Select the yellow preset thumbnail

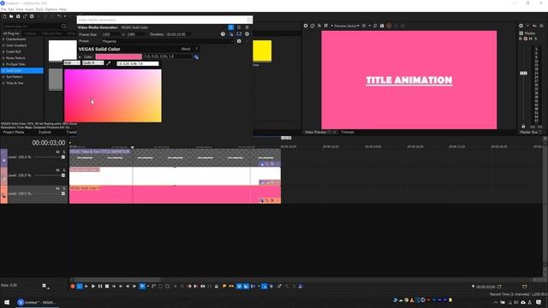262,51
